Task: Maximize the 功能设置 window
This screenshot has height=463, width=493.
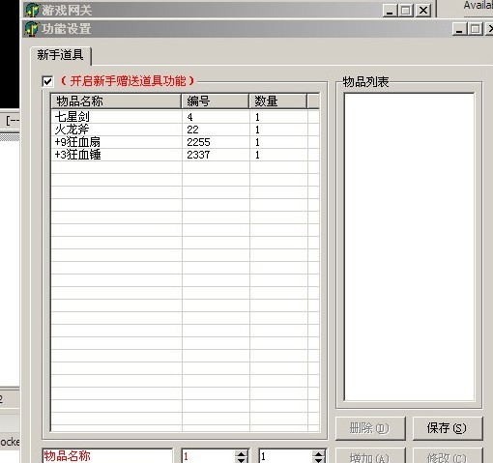Action: click(x=475, y=29)
